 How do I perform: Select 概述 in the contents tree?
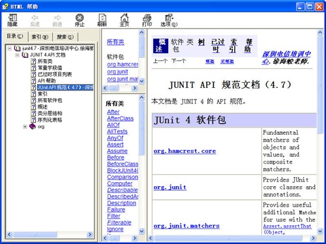(42, 107)
